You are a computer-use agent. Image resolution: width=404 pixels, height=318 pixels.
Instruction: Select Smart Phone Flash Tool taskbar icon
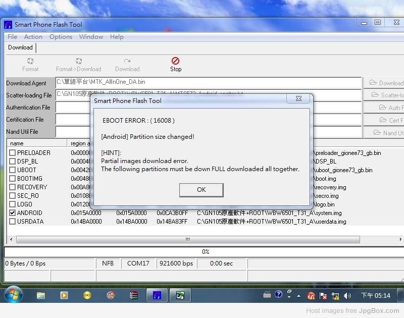pos(157,295)
